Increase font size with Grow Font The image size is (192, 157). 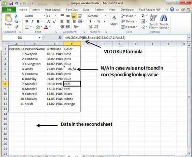(x=49, y=21)
